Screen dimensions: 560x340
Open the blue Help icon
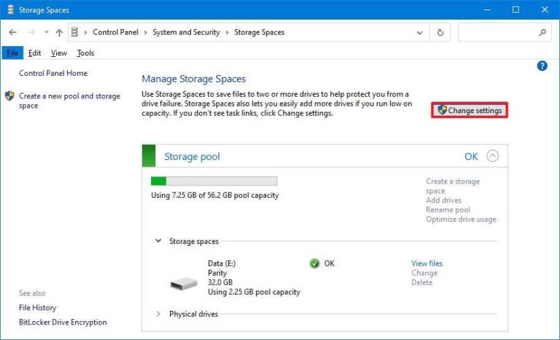pyautogui.click(x=542, y=66)
